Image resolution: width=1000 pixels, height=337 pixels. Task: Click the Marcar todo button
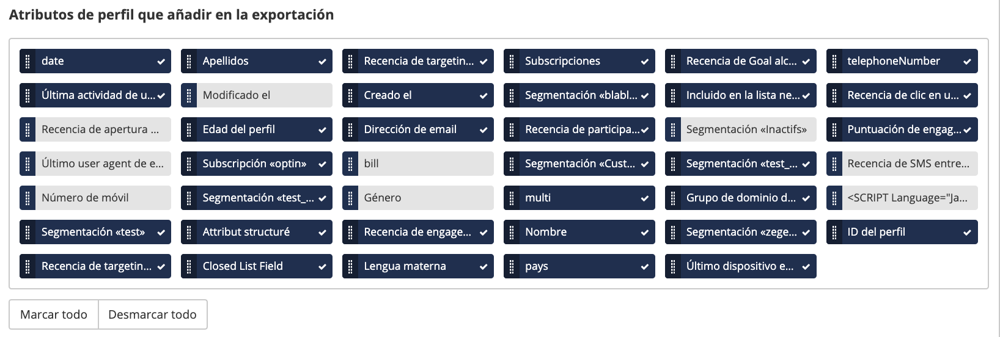pyautogui.click(x=54, y=314)
